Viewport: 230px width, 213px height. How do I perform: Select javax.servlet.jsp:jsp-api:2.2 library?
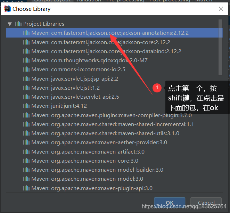(75, 79)
